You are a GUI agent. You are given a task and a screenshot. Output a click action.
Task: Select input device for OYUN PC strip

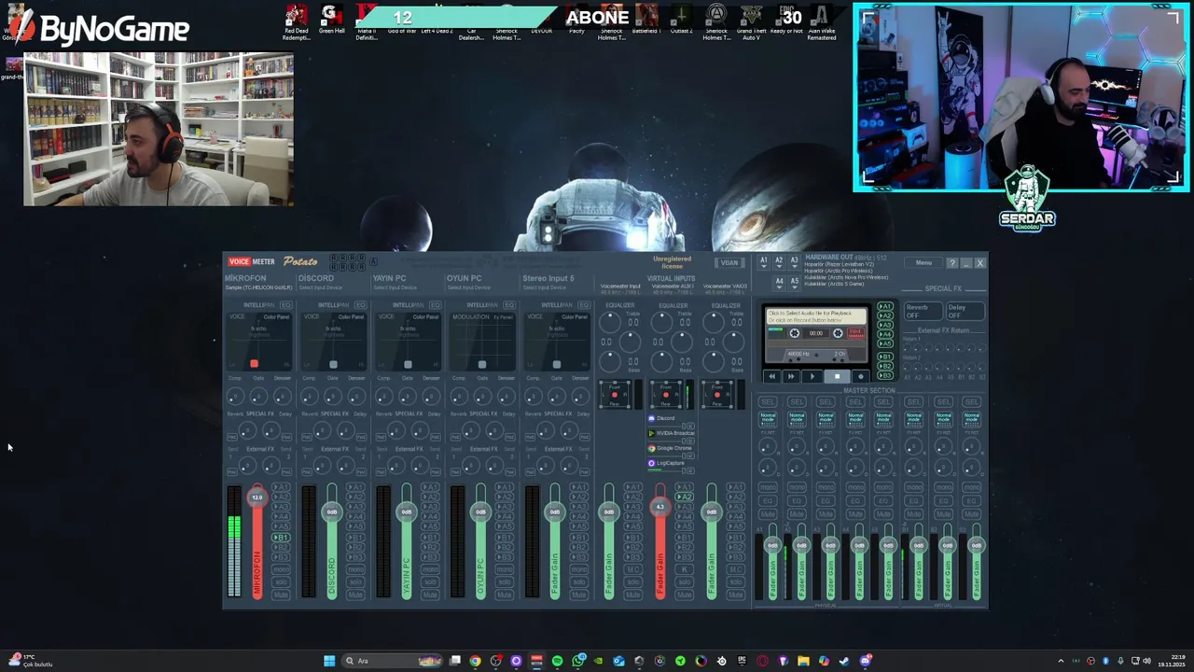tap(469, 287)
